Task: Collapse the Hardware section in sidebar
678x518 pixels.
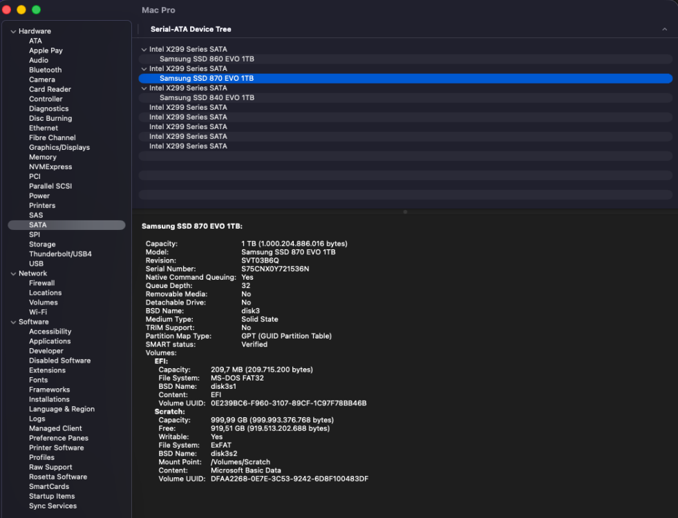Action: [13, 32]
